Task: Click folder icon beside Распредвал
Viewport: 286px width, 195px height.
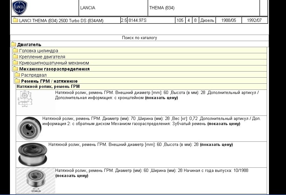Action: point(17,75)
